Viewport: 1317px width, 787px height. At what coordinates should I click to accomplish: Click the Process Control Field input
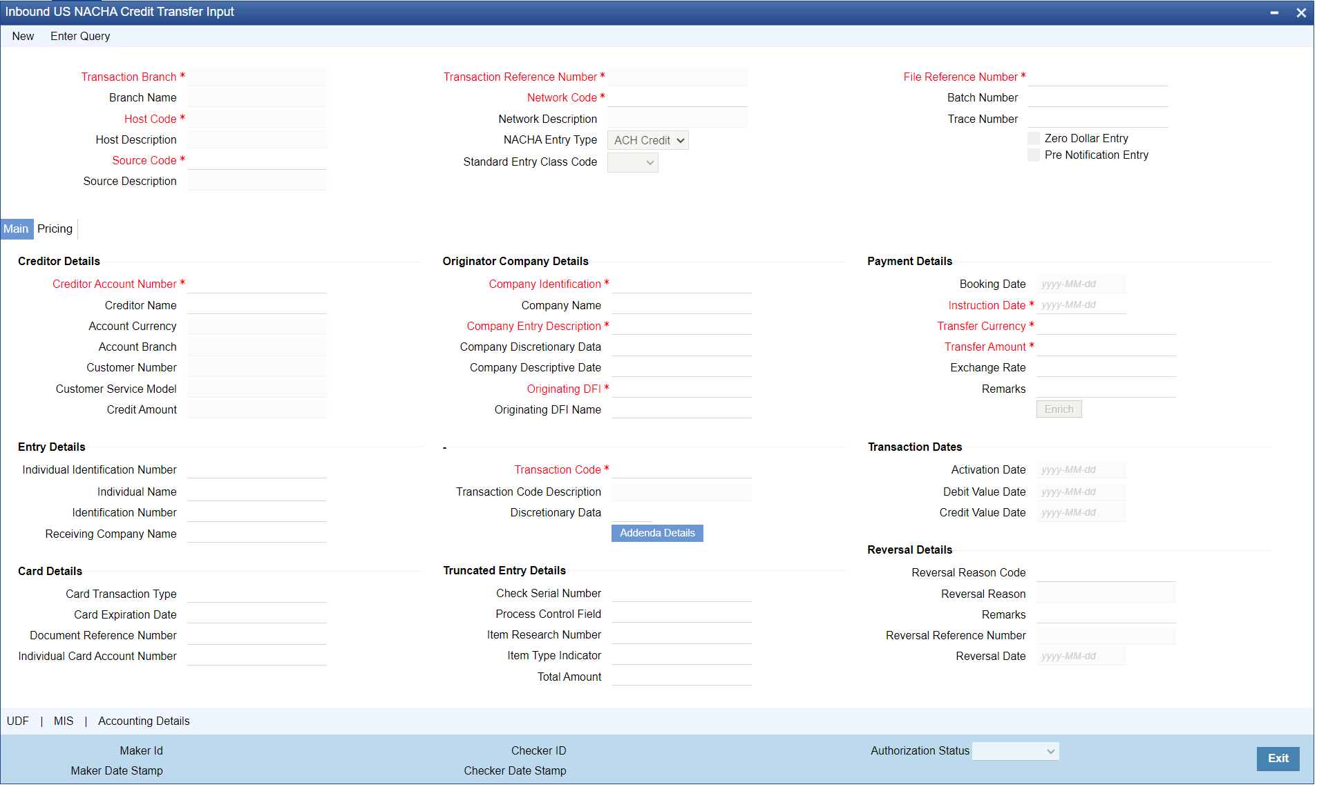click(682, 614)
